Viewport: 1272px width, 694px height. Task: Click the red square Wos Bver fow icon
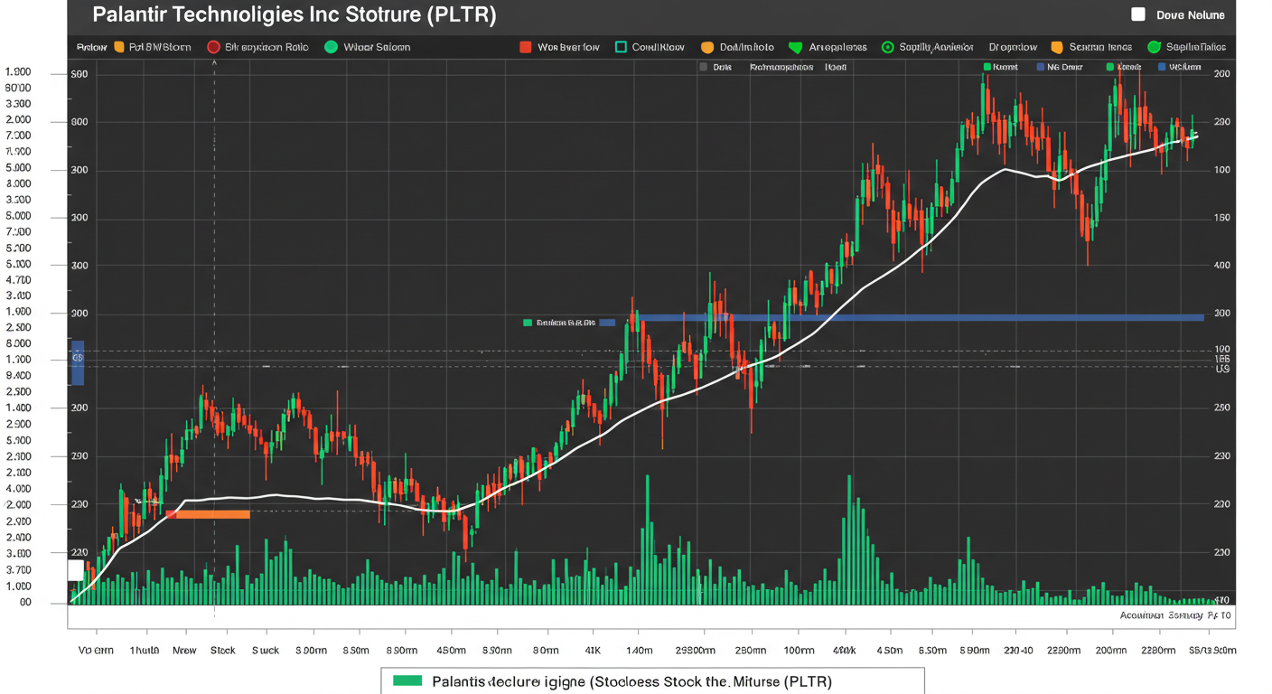525,47
